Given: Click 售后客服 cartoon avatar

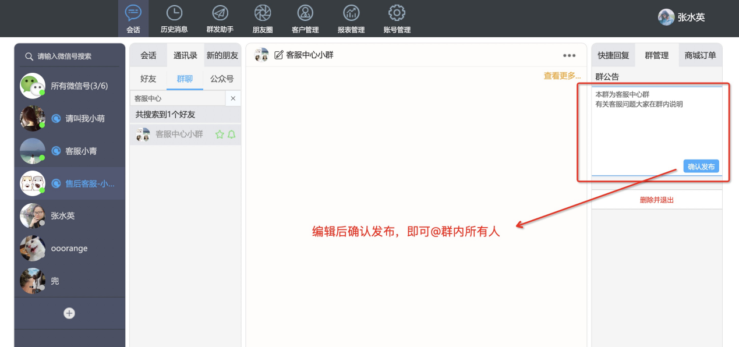Looking at the screenshot, I should tap(33, 183).
